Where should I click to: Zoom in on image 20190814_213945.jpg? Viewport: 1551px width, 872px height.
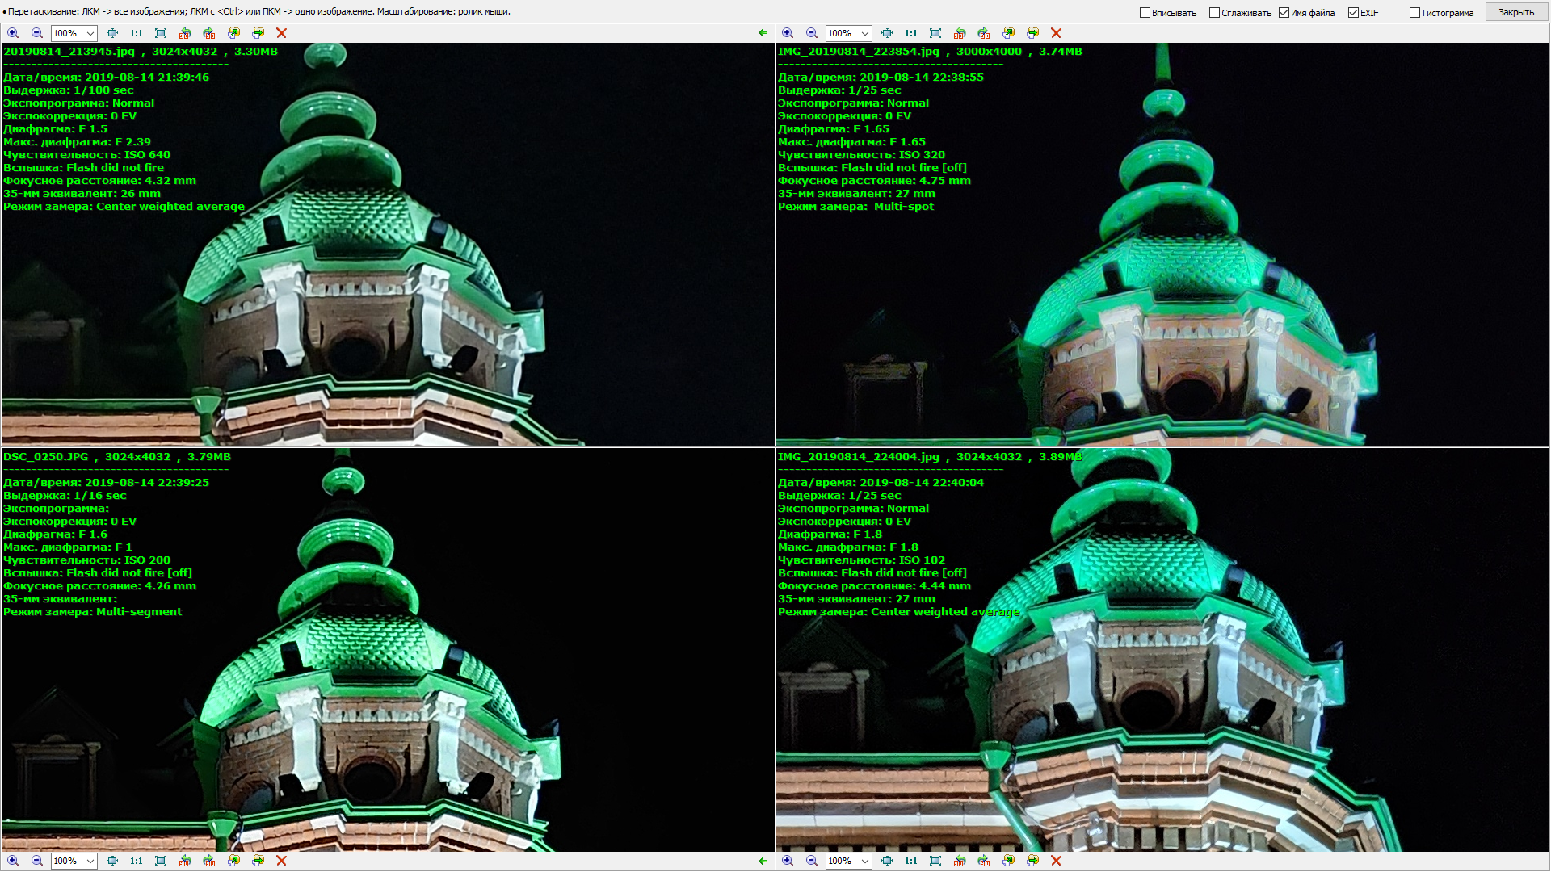click(13, 33)
